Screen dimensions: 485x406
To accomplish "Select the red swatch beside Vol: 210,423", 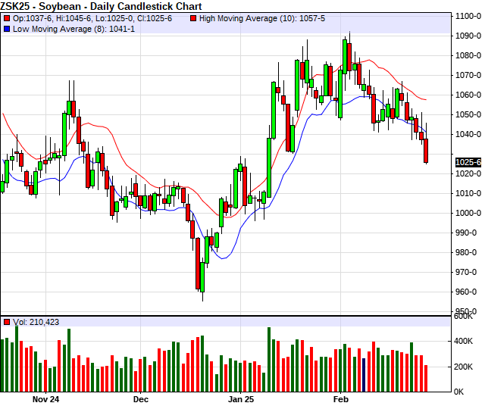I will [7, 322].
